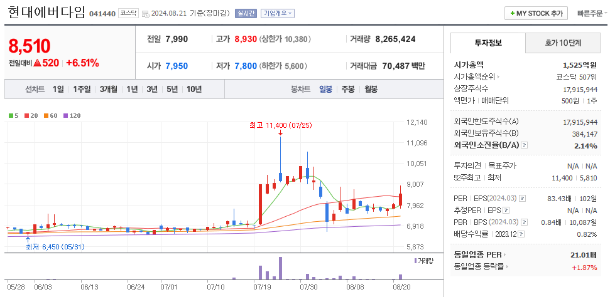Click the 07/19 date on chart axis

pyautogui.click(x=262, y=287)
